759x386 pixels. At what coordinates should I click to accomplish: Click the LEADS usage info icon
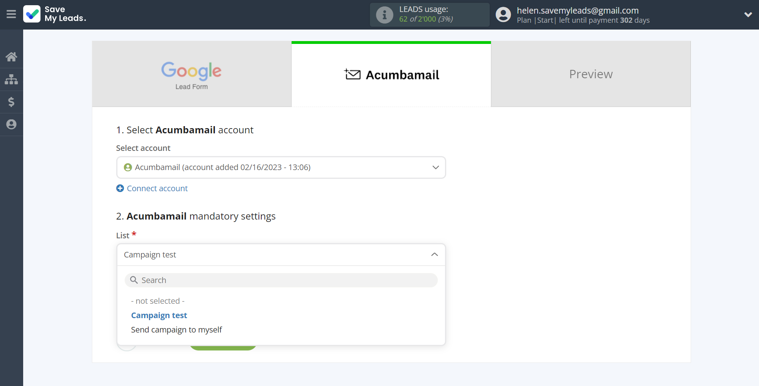(x=384, y=15)
